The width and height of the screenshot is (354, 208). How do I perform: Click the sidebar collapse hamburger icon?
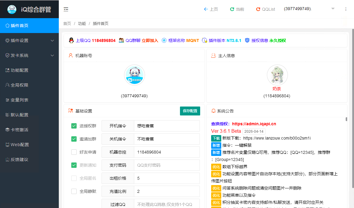66,9
